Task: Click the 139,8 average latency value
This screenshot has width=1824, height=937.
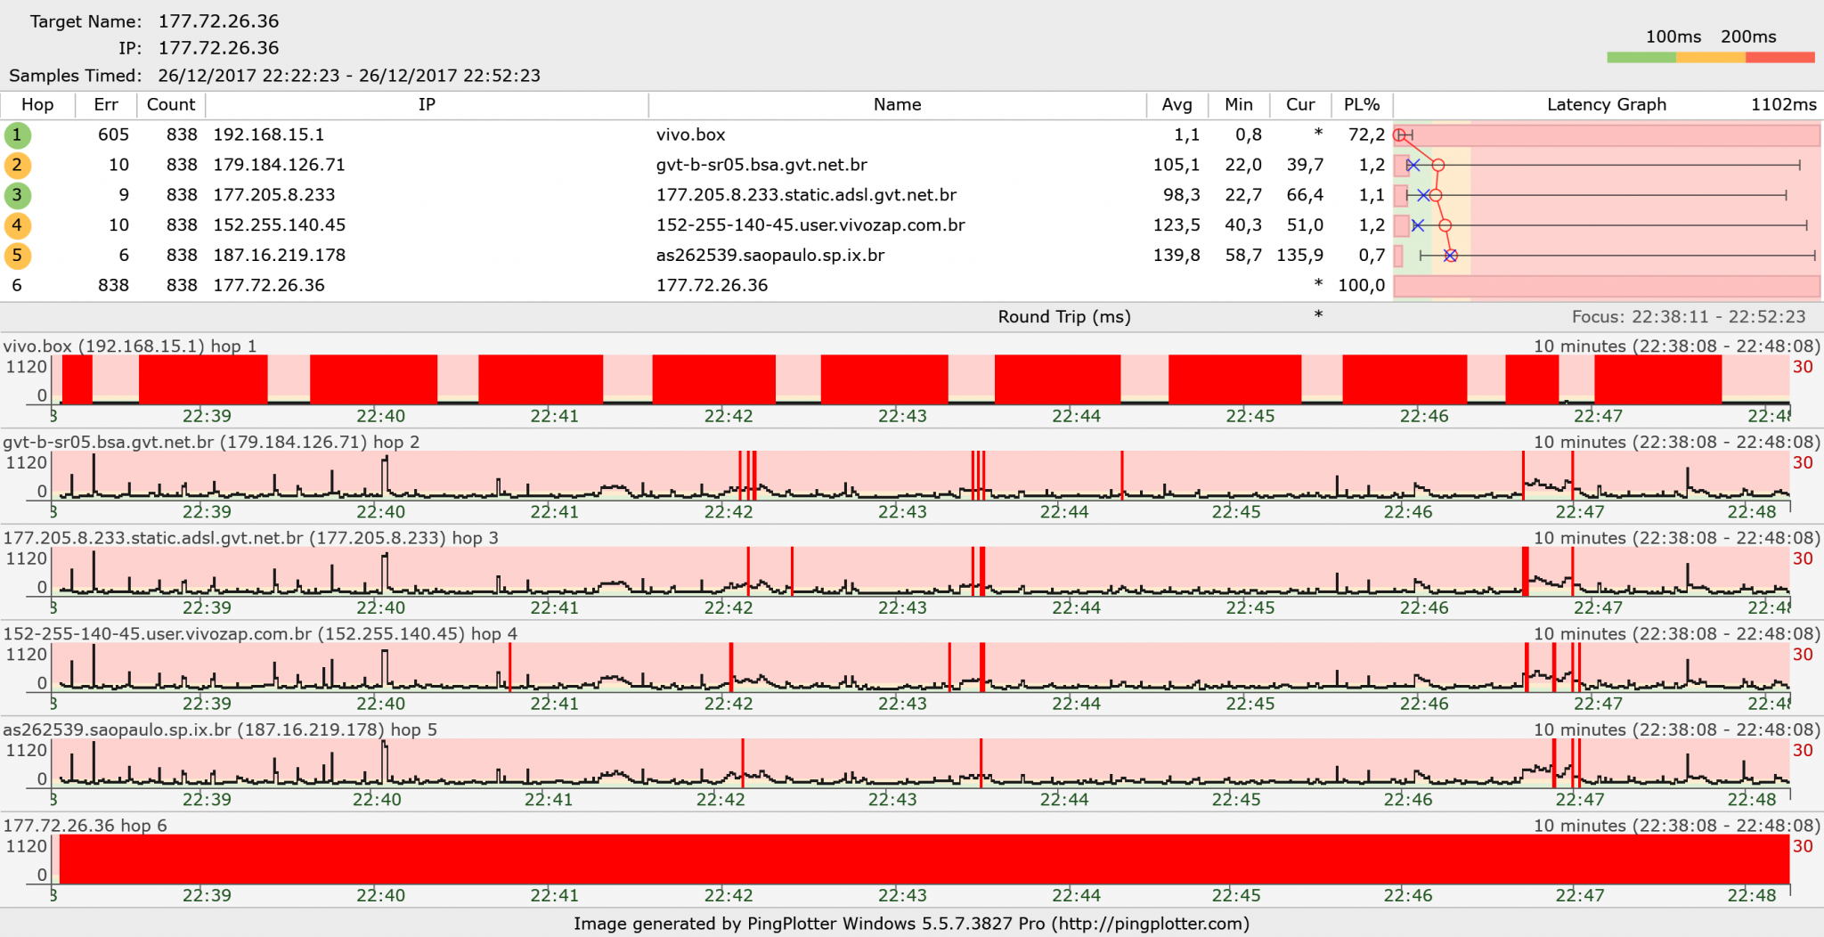Action: click(1177, 256)
